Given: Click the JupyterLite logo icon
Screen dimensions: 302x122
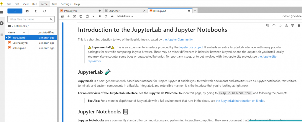Looking at the screenshot, I should point(1,4).
